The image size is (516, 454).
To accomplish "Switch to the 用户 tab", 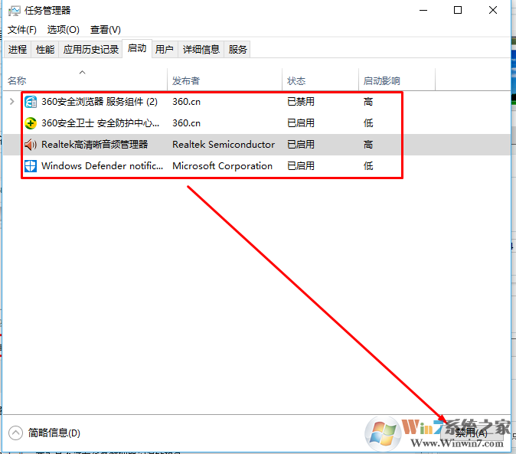I will (165, 49).
